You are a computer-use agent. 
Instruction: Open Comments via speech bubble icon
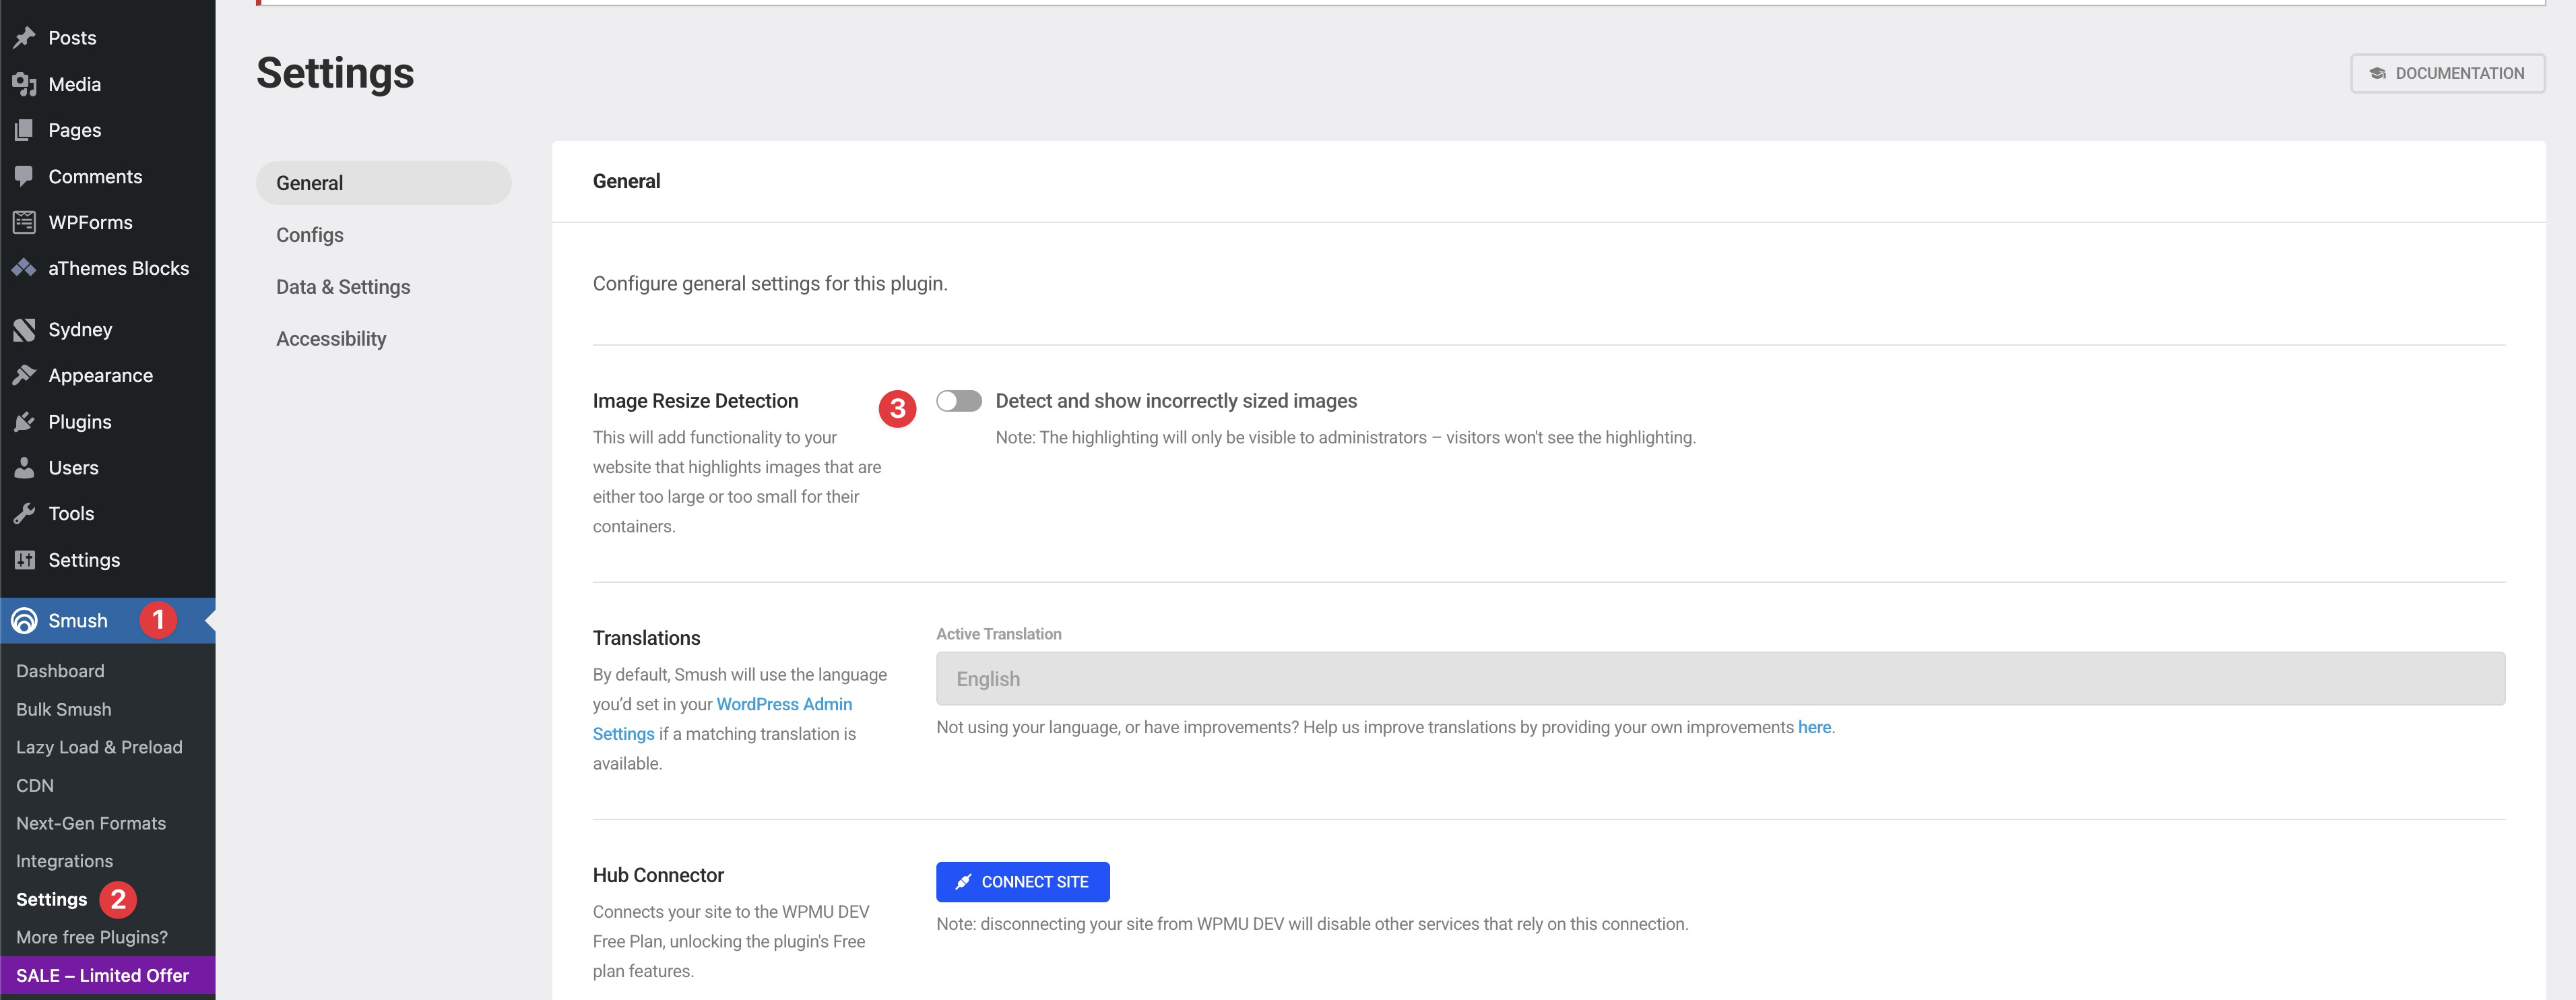24,176
